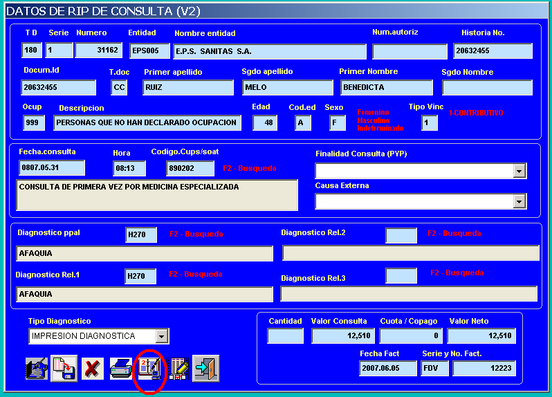Screen dimensions: 552x397
Task: Click the exit door icon
Action: (x=206, y=369)
